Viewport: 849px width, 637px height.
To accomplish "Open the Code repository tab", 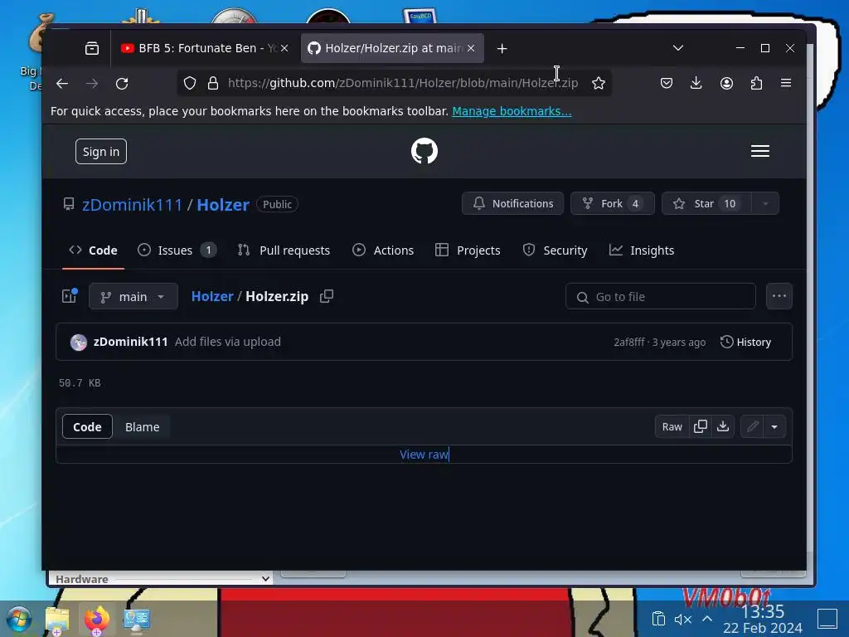I will click(93, 250).
